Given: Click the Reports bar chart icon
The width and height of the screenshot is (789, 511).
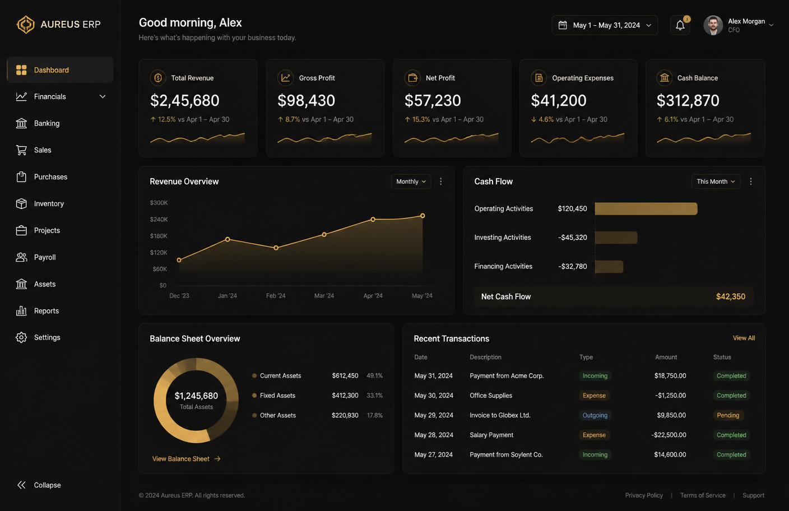Looking at the screenshot, I should coord(21,311).
